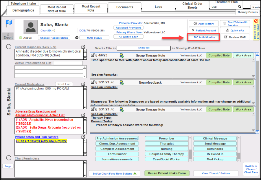Click the MC Auth Monitor button
Viewport: 261px width, 180px height.
point(204,37)
